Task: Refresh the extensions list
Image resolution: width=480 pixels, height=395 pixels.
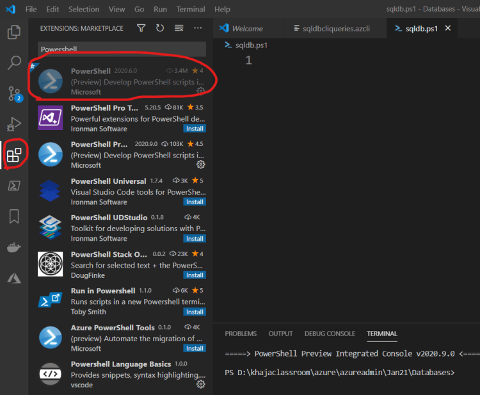Action: [x=160, y=28]
